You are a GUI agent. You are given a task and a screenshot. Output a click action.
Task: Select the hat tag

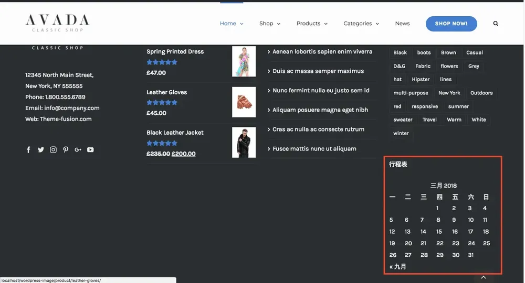pyautogui.click(x=397, y=79)
